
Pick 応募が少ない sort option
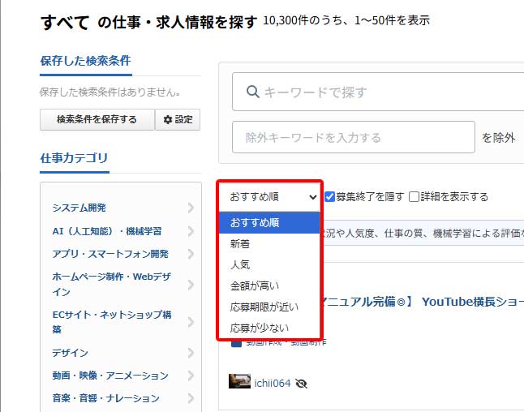click(x=259, y=328)
